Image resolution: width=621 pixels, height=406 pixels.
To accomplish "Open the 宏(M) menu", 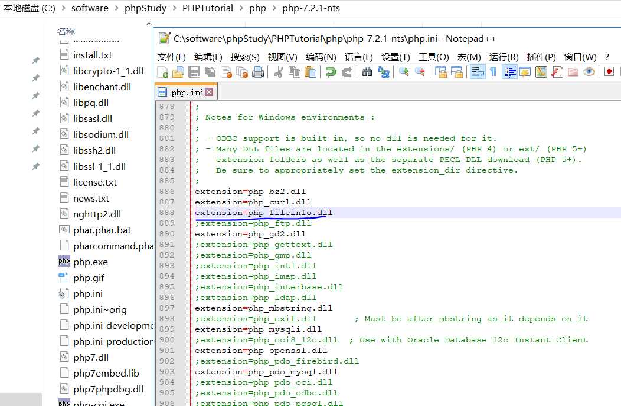I will (469, 57).
